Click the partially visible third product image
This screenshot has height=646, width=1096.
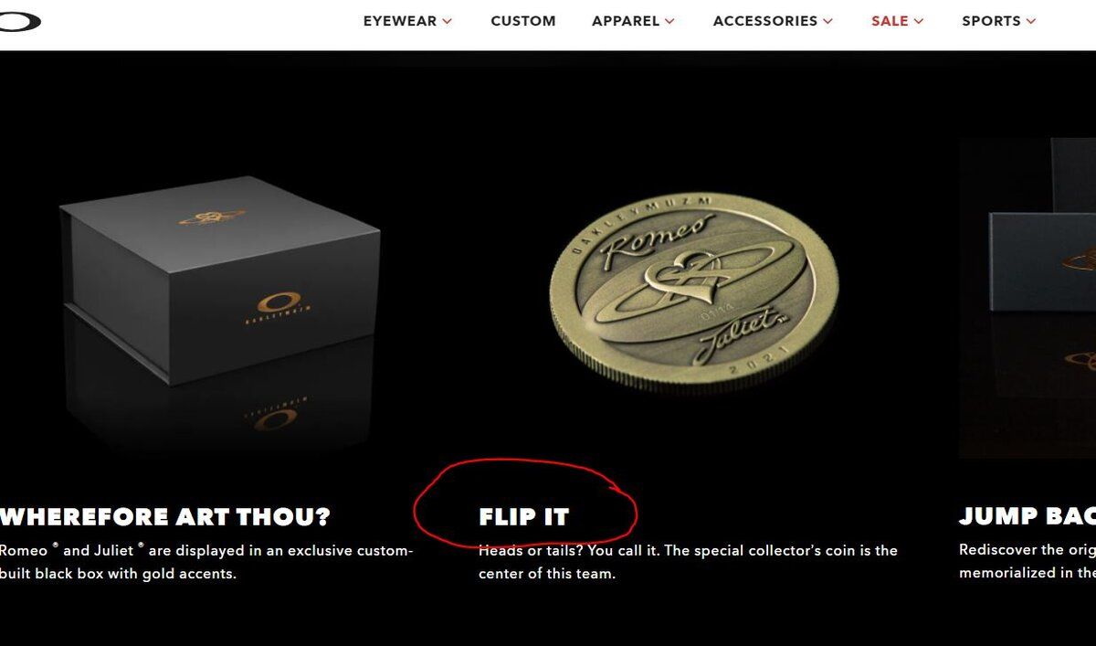(x=1027, y=297)
